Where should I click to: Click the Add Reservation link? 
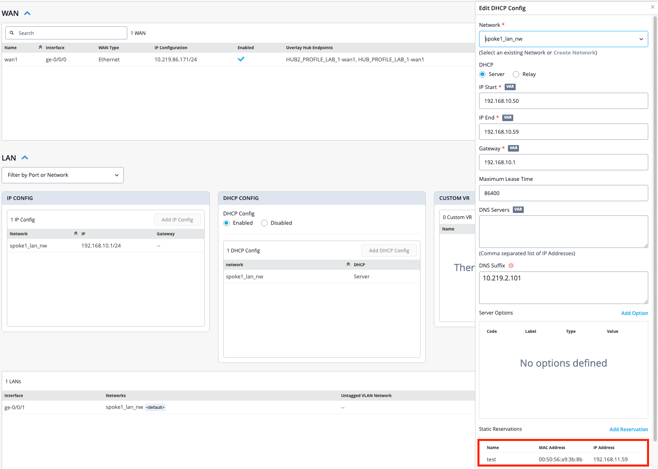(628, 430)
